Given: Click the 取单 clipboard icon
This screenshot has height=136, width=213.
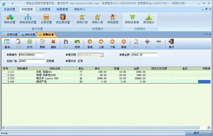Looking at the screenshot, I should 136,44.
